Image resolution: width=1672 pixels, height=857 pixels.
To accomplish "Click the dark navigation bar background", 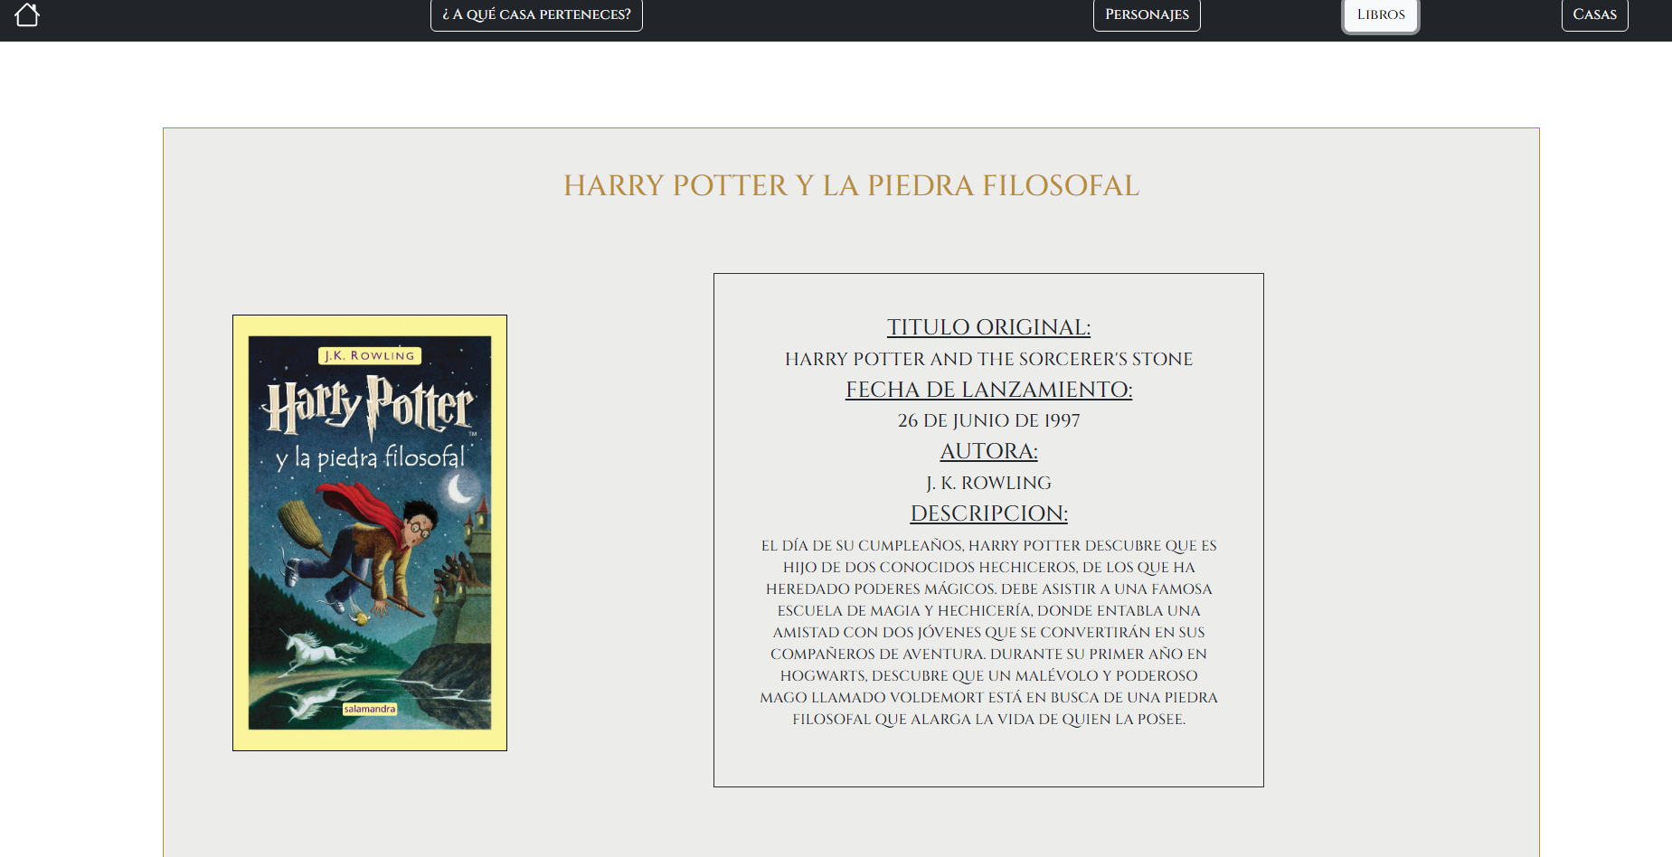I will coord(814,14).
